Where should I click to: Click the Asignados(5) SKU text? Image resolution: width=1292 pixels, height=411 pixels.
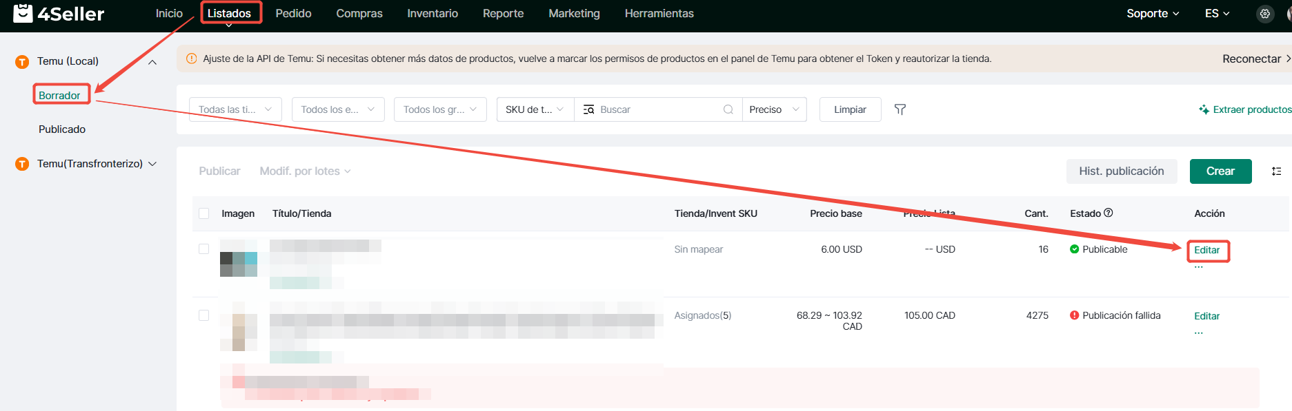(702, 315)
